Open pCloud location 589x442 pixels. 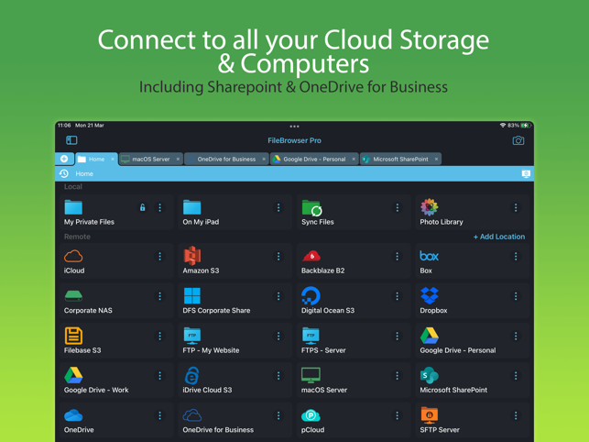pos(354,420)
